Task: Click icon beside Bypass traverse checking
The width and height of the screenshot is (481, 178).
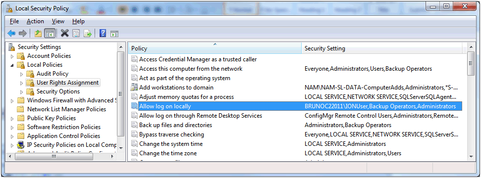Action: click(x=134, y=134)
